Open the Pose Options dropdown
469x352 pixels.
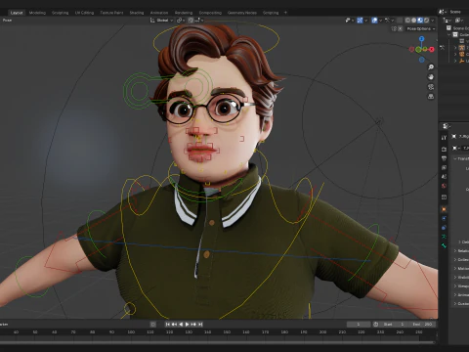pos(421,28)
